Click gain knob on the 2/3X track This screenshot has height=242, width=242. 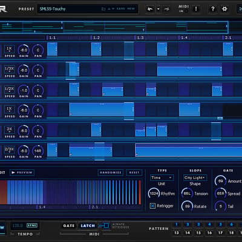[x=24, y=151]
